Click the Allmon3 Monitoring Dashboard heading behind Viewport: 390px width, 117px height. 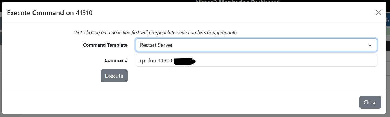tap(237, 1)
